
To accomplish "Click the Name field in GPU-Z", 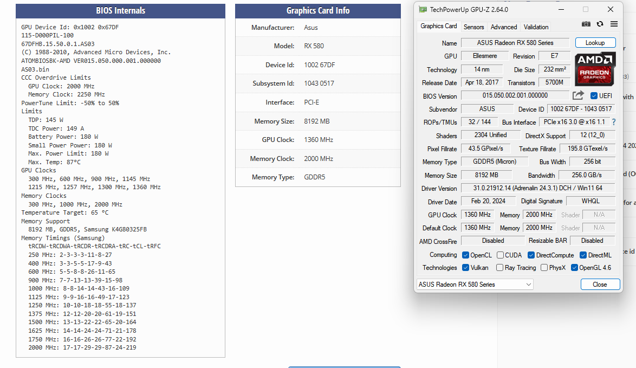I will point(515,43).
